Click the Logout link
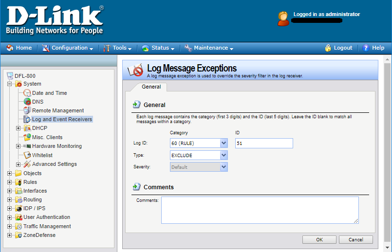The width and height of the screenshot is (392, 252). coord(339,48)
